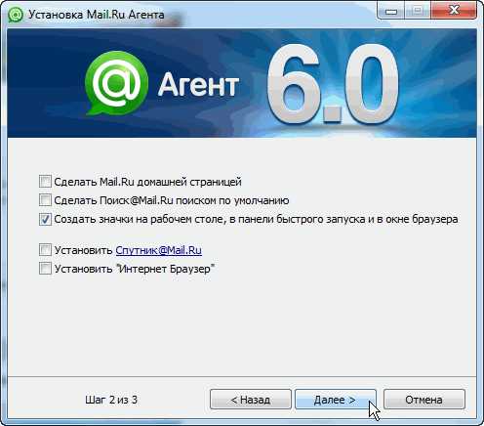Click the Mail.Ru Agent title bar icon
The image size is (484, 426).
click(16, 15)
